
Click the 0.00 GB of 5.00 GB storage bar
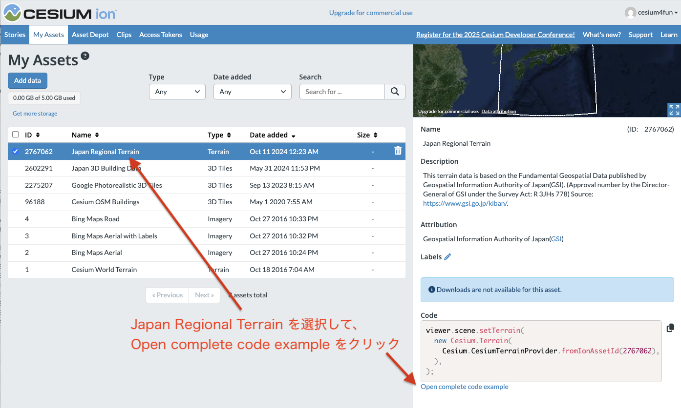click(x=44, y=97)
